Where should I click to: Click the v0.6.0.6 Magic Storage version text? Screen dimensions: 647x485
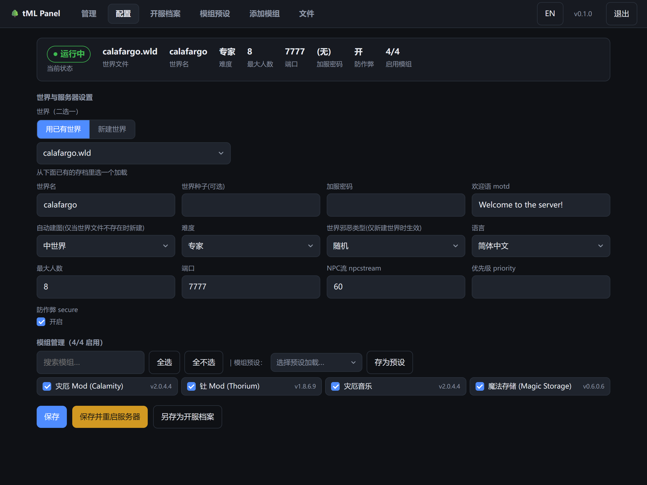[x=593, y=386]
